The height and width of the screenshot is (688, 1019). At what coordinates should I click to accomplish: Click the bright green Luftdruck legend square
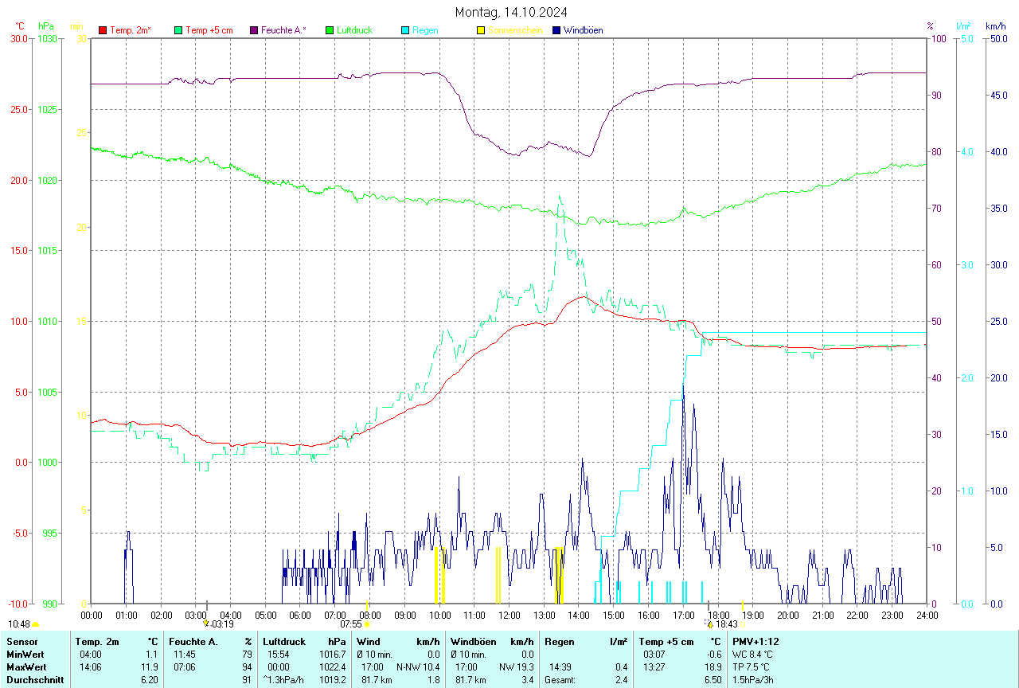(330, 30)
